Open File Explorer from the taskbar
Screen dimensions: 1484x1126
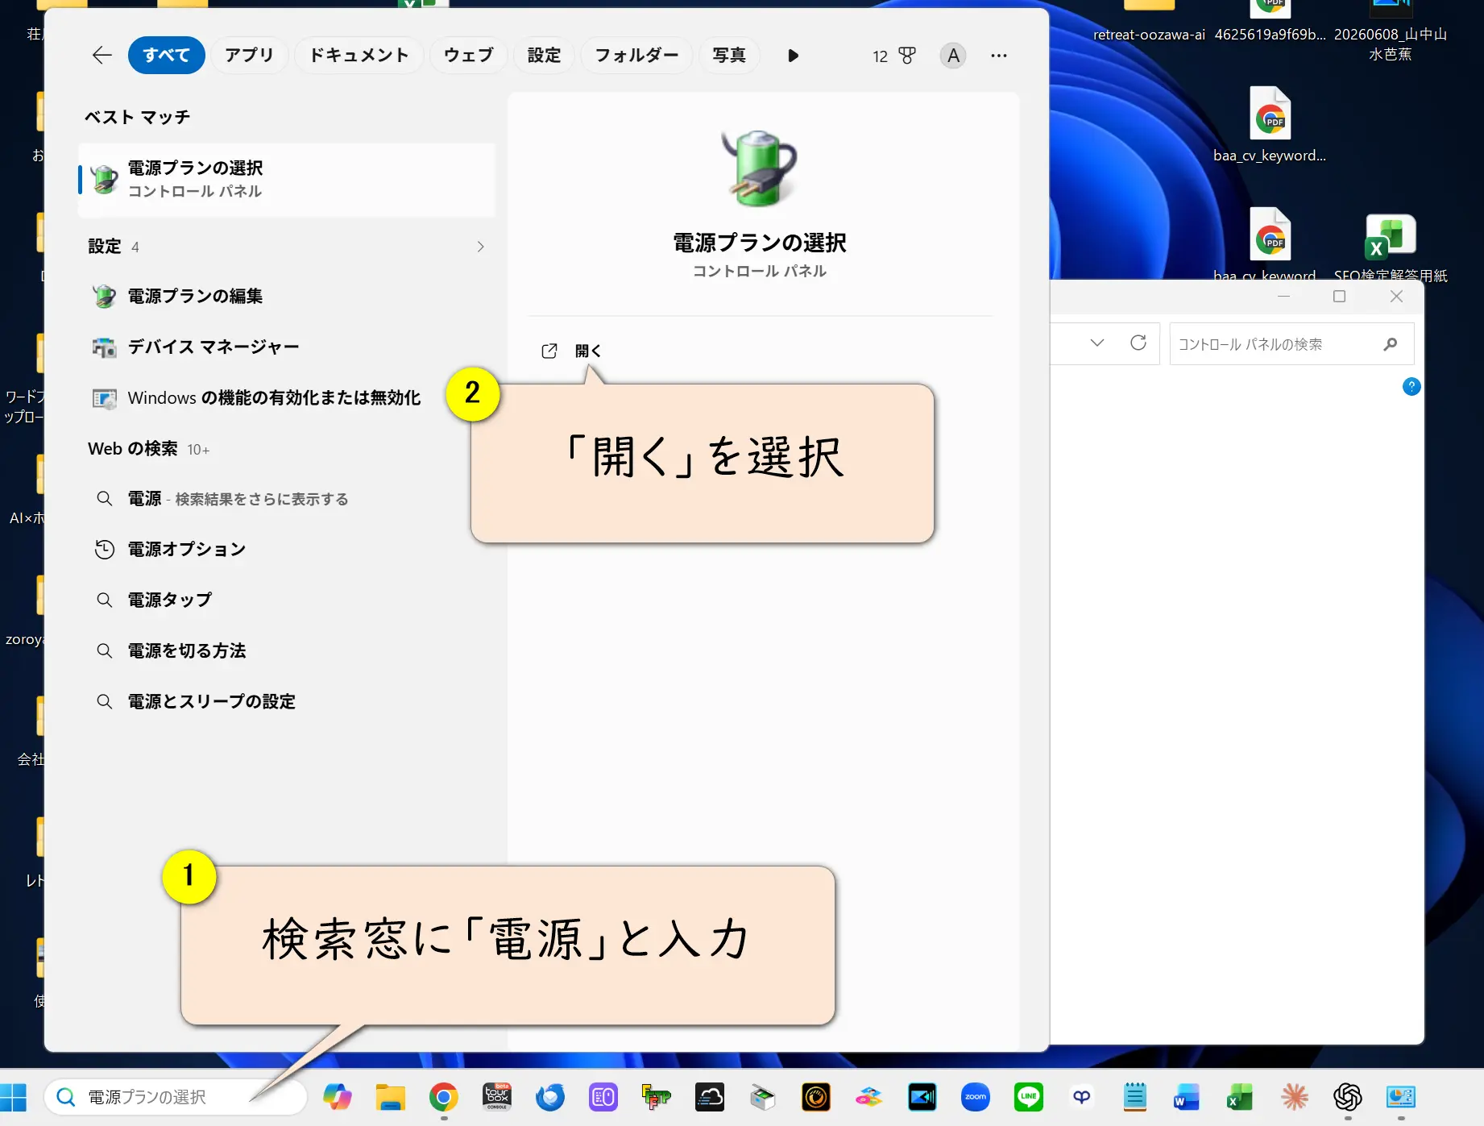tap(390, 1097)
